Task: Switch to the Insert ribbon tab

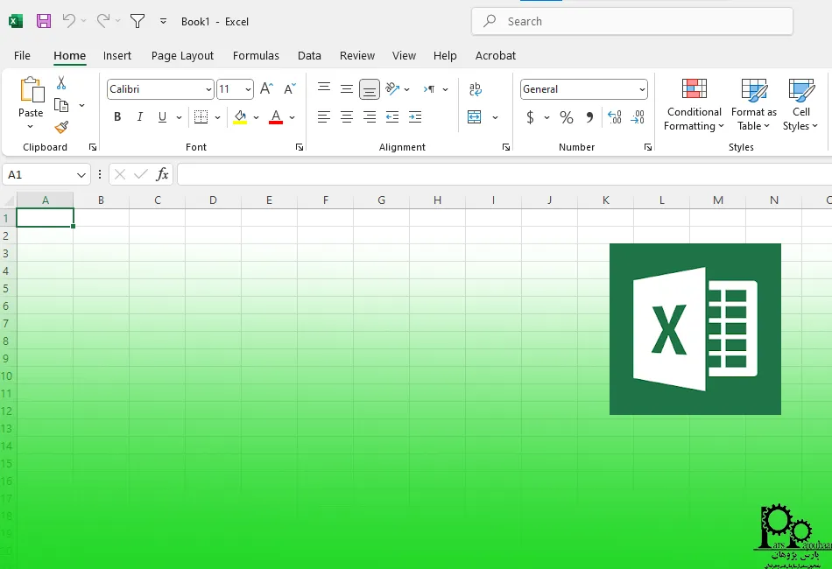Action: [117, 55]
